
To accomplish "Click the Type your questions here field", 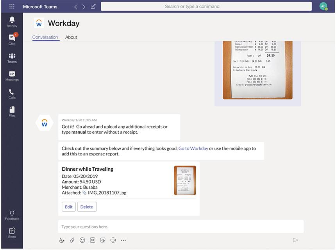I will point(181,227).
